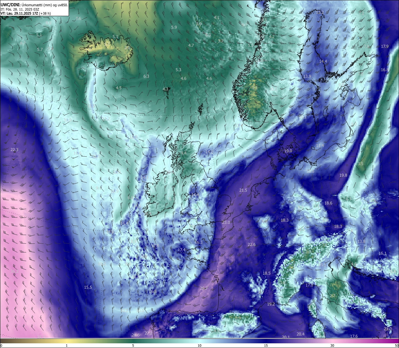The image size is (399, 348).
Task: Click the 4.2 value over northern Norway
Action: tap(272, 37)
